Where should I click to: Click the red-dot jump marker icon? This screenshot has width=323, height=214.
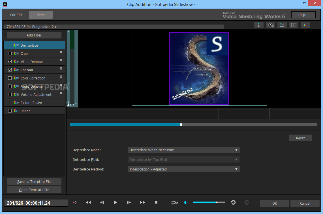coord(75,203)
